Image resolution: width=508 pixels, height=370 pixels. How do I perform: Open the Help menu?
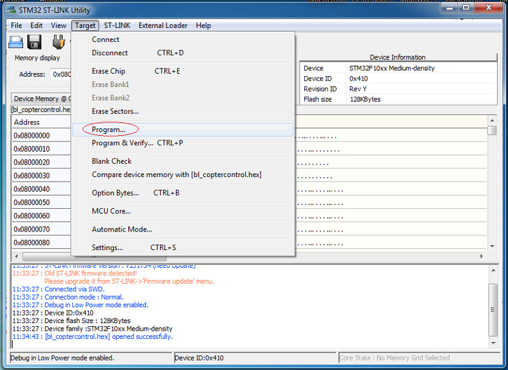coord(203,25)
